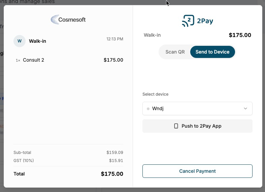The width and height of the screenshot is (265, 192).
Task: Click the Walk-in customer name
Action: coord(37,41)
